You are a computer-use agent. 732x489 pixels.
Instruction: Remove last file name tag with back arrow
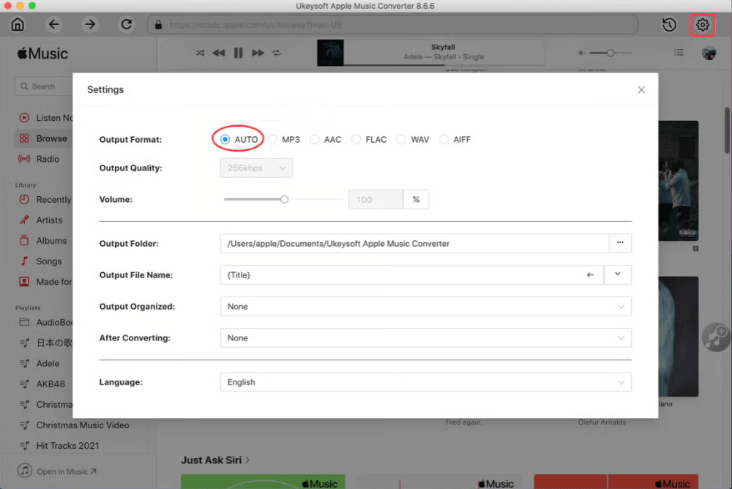click(590, 275)
